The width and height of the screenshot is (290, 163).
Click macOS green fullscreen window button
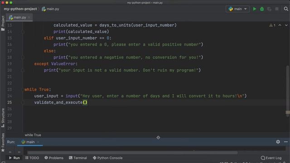11,3
